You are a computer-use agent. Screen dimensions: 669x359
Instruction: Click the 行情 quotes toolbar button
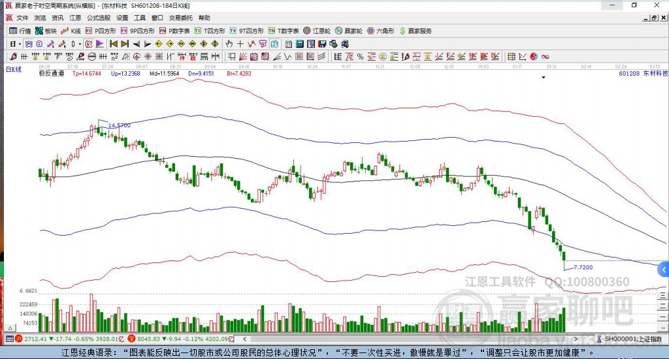(x=20, y=31)
